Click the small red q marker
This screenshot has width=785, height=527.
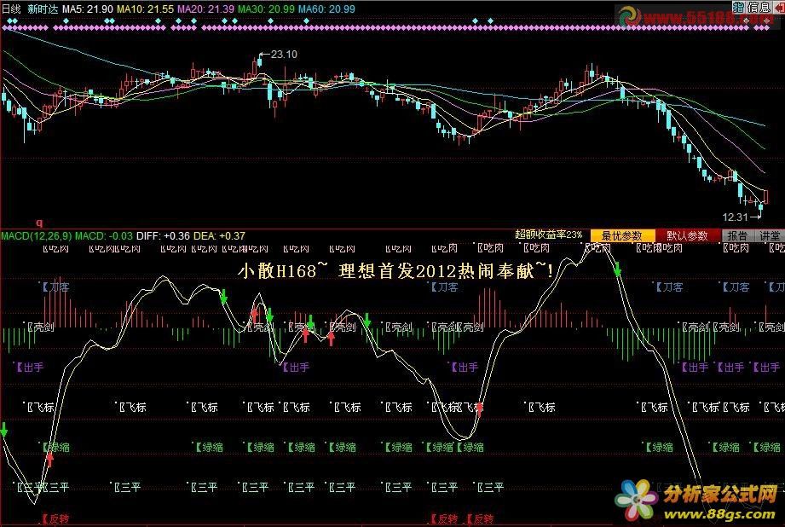39,223
